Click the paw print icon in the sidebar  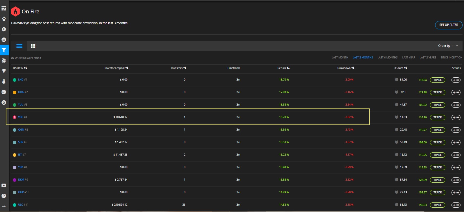tap(4, 19)
